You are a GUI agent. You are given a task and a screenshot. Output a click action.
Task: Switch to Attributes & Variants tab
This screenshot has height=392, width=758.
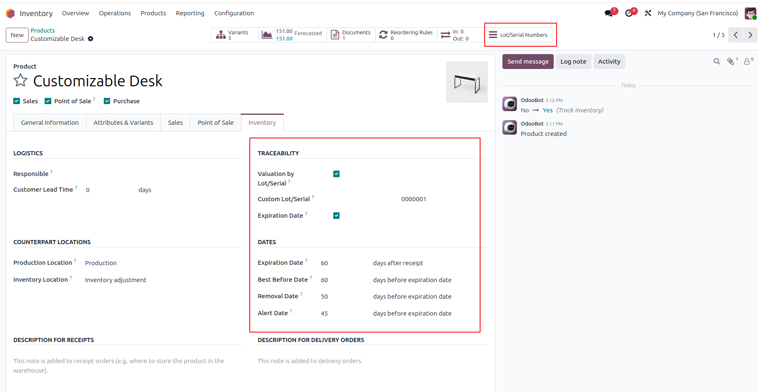click(x=123, y=123)
